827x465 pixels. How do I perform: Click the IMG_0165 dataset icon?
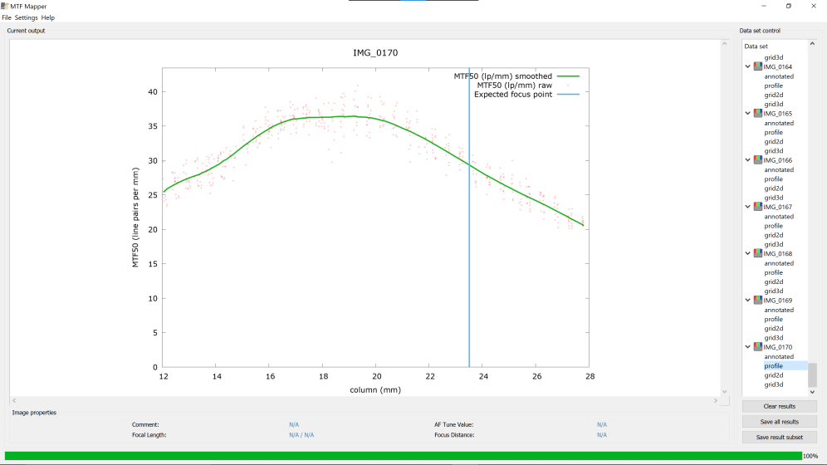coord(758,114)
